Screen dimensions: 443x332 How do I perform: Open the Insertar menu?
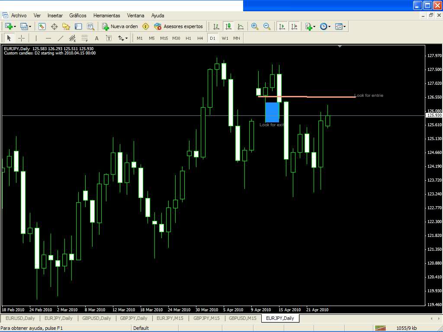click(x=55, y=16)
